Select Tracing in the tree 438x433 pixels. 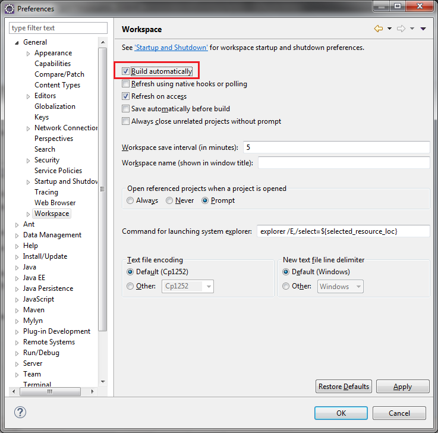click(46, 192)
